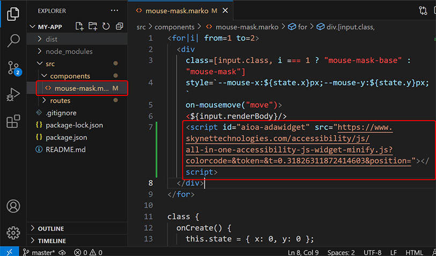
Task: Open the Run and Debug view
Action: (x=13, y=95)
